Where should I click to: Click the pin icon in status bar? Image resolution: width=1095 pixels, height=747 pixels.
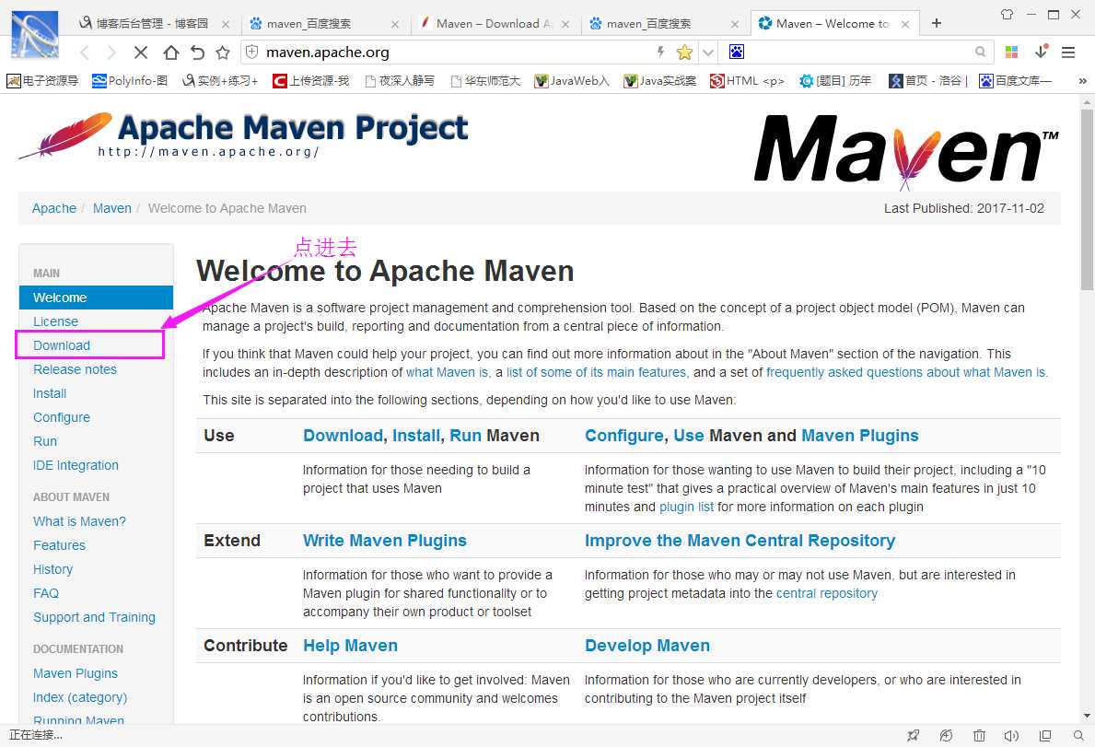(913, 735)
